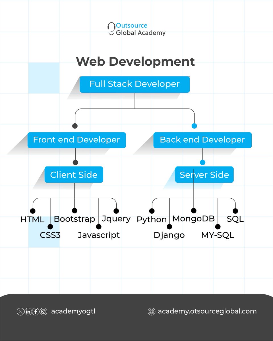The width and height of the screenshot is (273, 341).
Task: Select the Client Side tab box
Action: pyautogui.click(x=74, y=175)
